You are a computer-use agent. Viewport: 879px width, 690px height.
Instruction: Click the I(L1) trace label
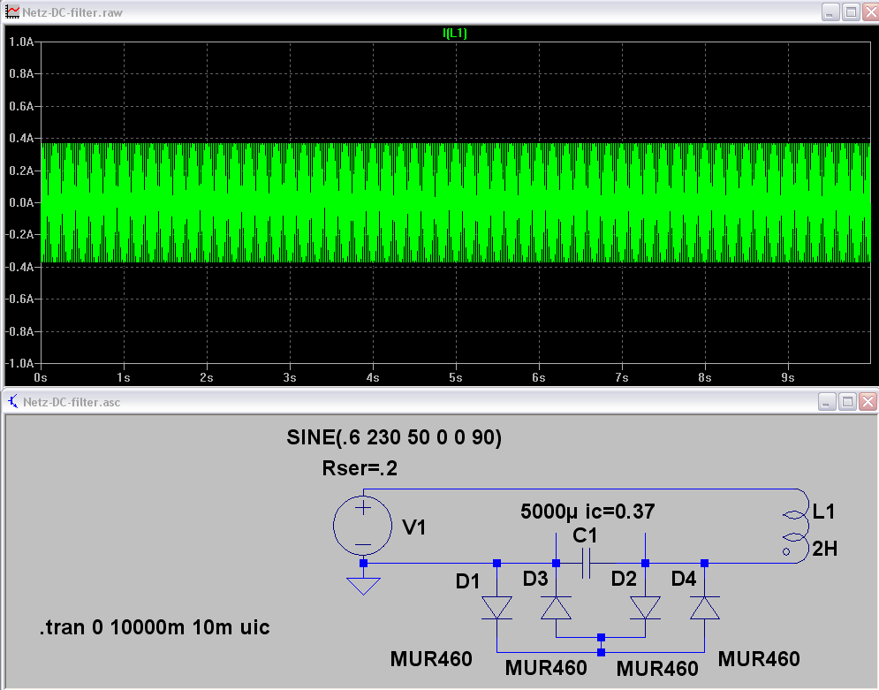[x=455, y=33]
